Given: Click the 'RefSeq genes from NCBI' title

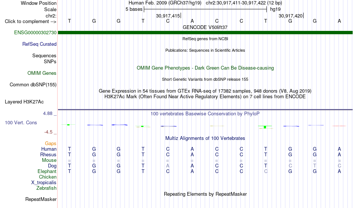Looking at the screenshot, I should coord(205,39).
